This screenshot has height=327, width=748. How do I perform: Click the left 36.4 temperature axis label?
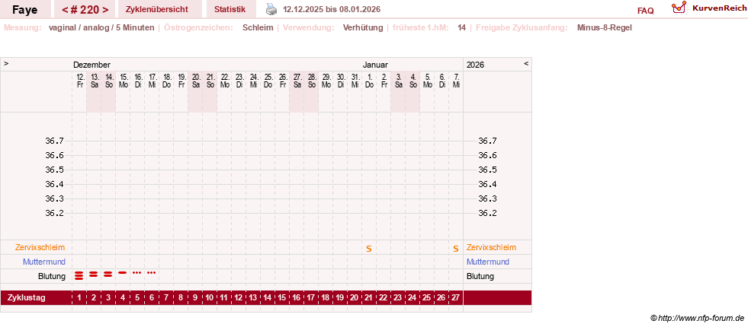coord(54,184)
